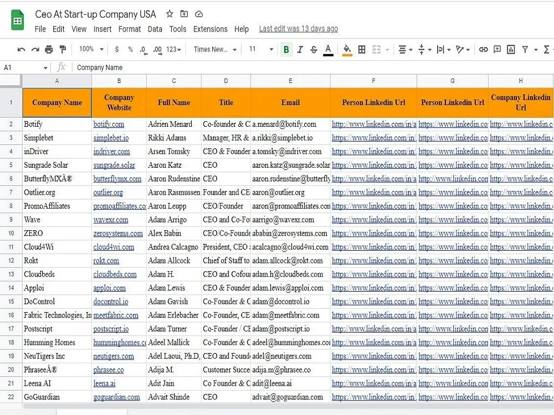Click the simplebet.io website link
554x415 pixels.
click(111, 138)
